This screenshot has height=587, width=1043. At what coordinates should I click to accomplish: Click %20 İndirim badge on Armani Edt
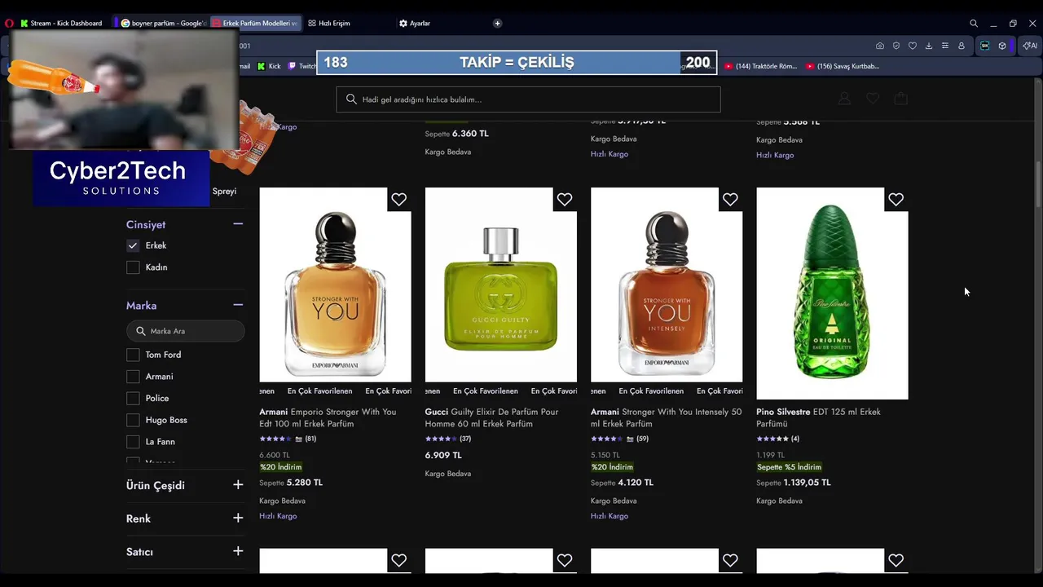point(280,467)
